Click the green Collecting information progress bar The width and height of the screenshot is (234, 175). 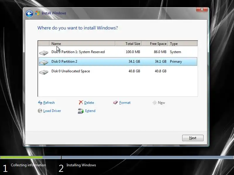(x=21, y=157)
